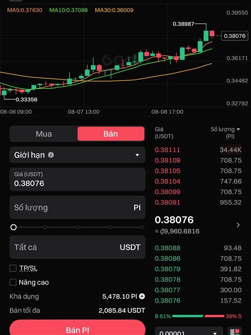Click the info icon beside Giới hạn
The image size is (251, 335).
[x=51, y=155]
